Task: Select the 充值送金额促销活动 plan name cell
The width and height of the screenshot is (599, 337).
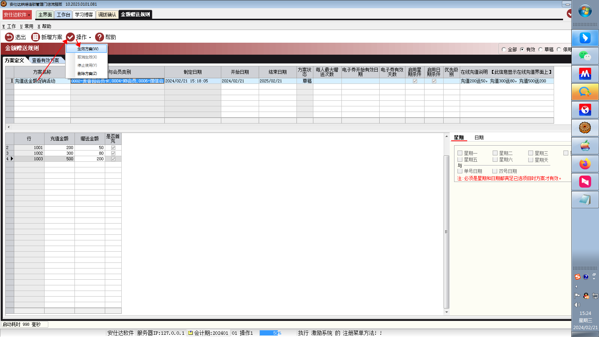Action: pos(42,81)
